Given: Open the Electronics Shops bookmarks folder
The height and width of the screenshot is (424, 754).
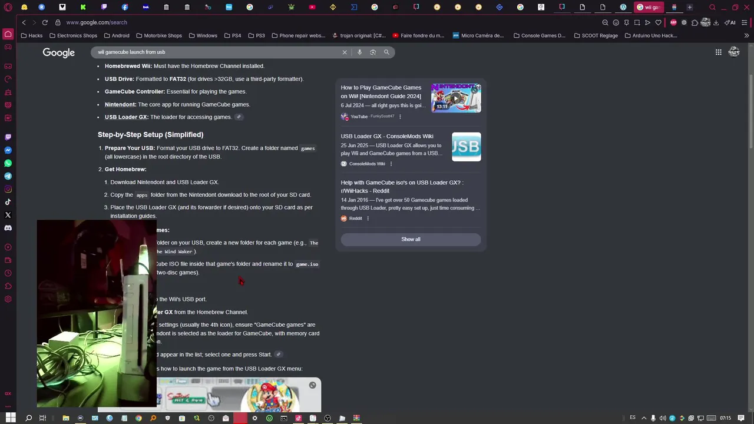Looking at the screenshot, I should [73, 35].
